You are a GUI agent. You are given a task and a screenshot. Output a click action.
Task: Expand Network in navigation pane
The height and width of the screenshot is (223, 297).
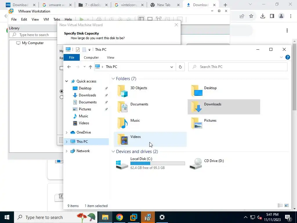coord(67,151)
